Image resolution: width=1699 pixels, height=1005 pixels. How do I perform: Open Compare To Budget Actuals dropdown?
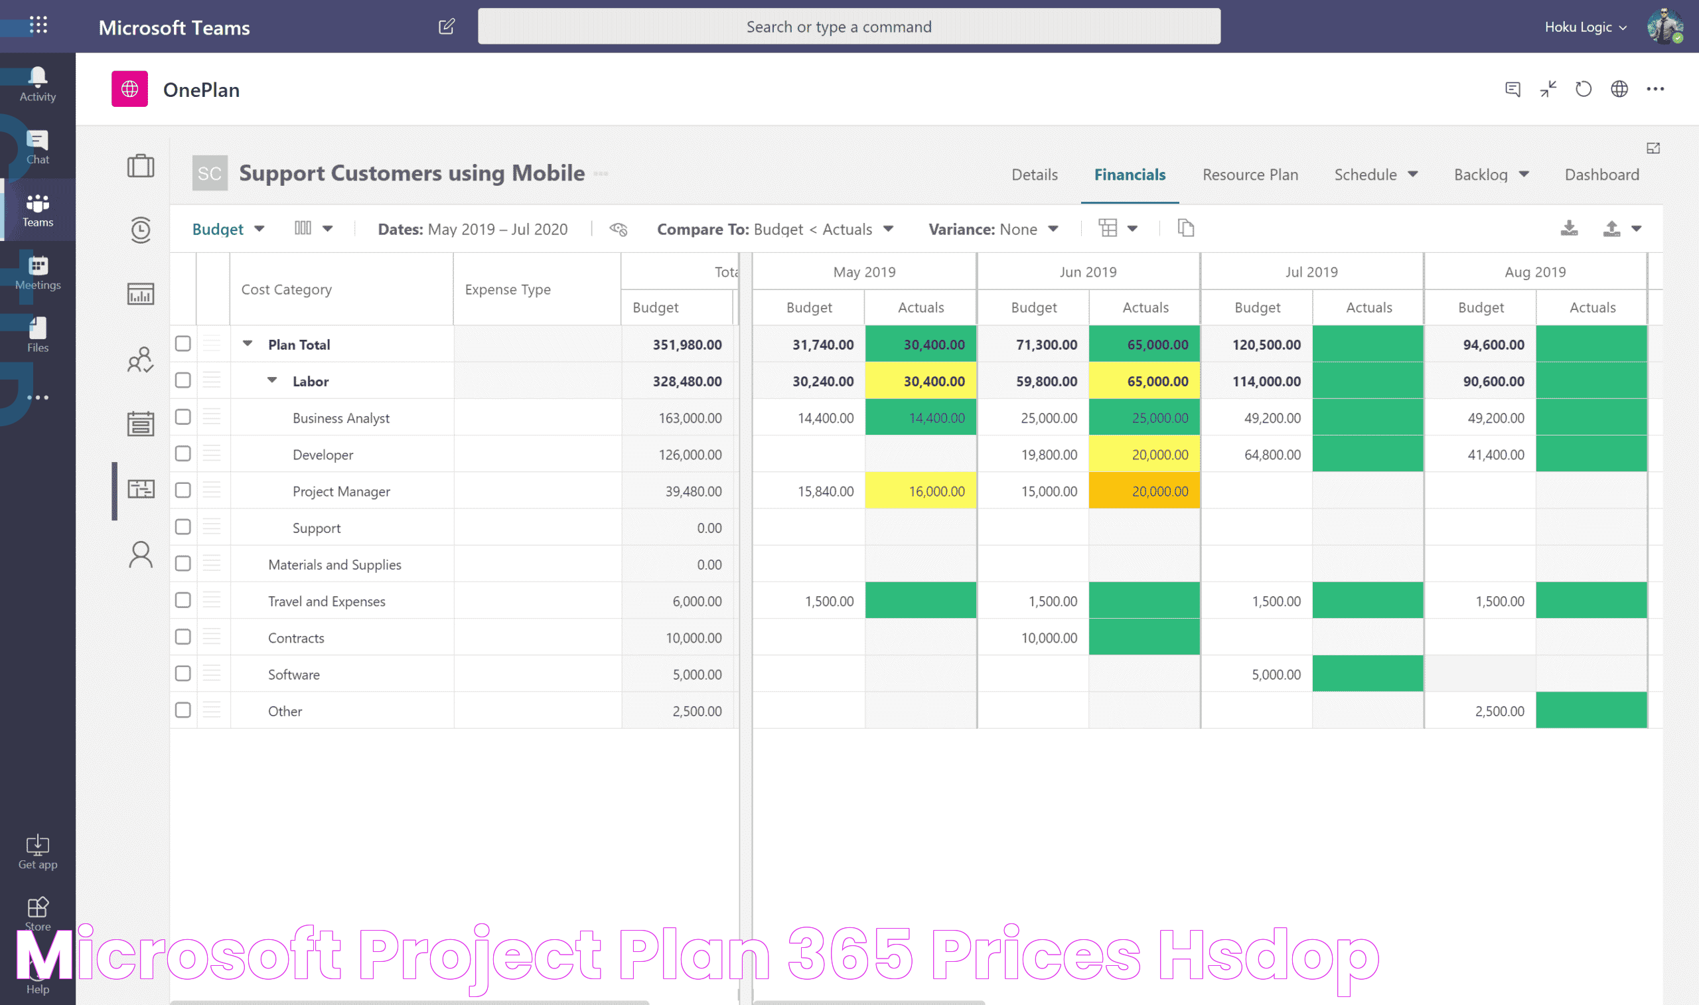[889, 228]
